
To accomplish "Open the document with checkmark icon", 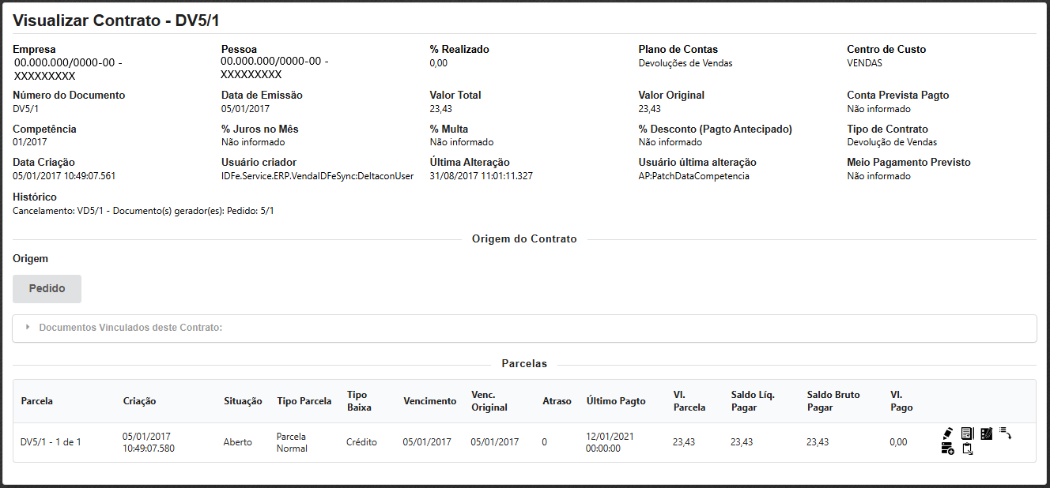I will (x=967, y=434).
